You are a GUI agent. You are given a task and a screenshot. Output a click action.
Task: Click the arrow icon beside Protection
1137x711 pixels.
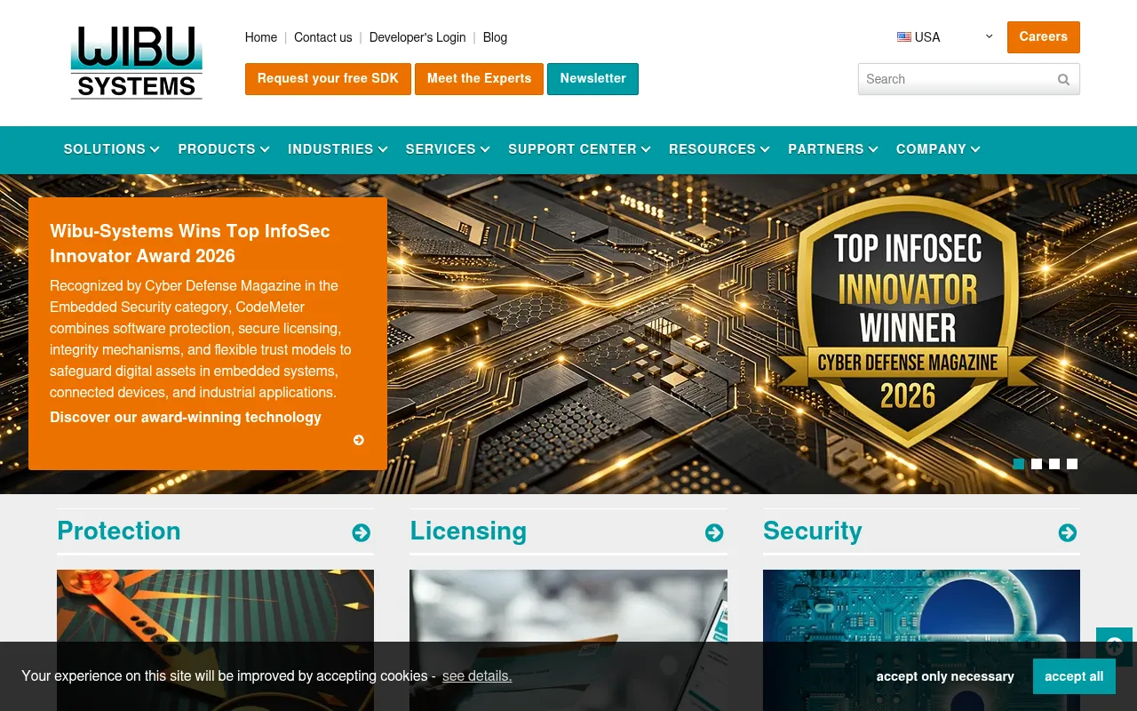click(x=361, y=532)
